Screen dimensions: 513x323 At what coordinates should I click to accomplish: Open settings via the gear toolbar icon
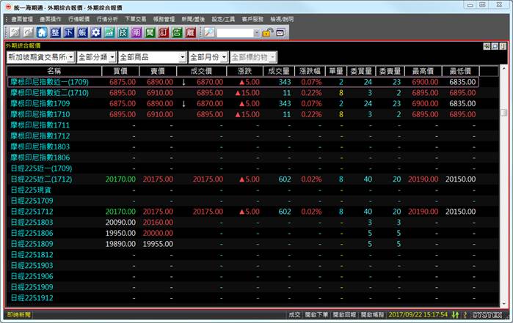(96, 32)
